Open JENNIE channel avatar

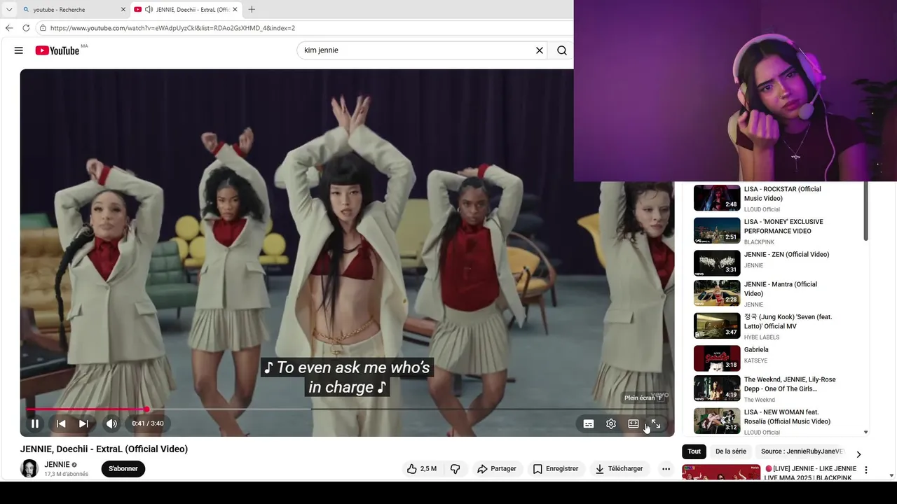coord(29,469)
